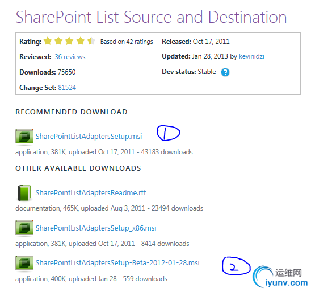The width and height of the screenshot is (311, 292).
Task: Download SharePointListAdaptersSetup.msi
Action: click(x=89, y=137)
